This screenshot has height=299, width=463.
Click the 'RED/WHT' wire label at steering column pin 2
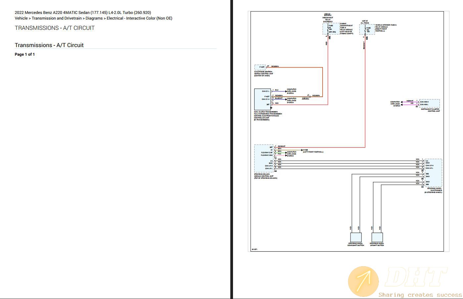(x=282, y=146)
